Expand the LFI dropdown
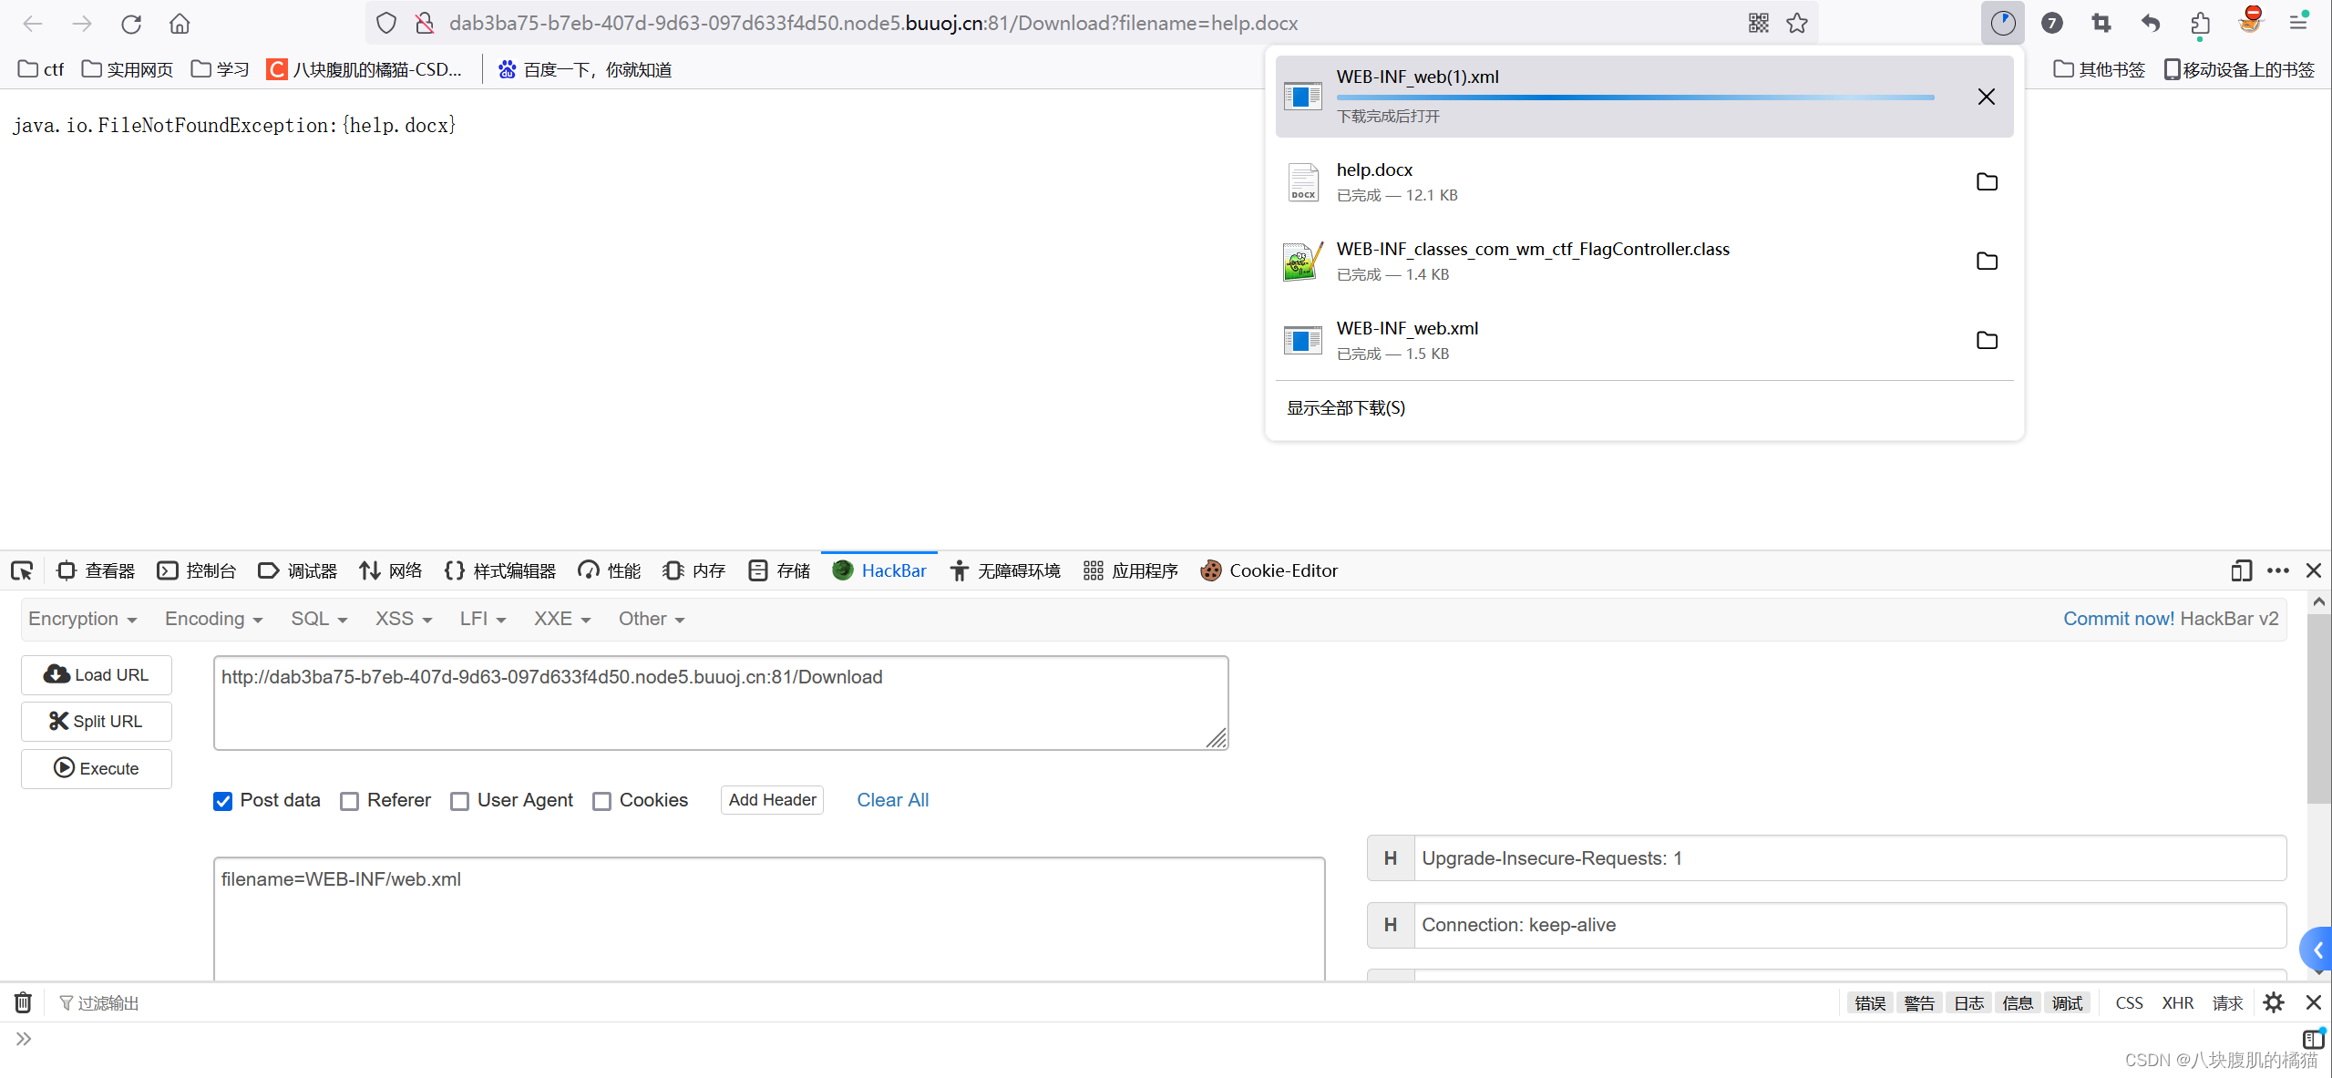Image resolution: width=2332 pixels, height=1078 pixels. point(481,619)
